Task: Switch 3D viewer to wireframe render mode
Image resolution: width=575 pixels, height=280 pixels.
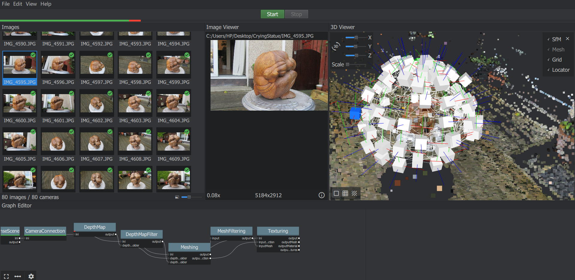Action: pyautogui.click(x=345, y=193)
